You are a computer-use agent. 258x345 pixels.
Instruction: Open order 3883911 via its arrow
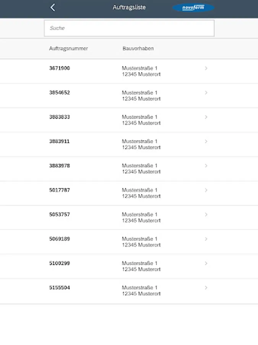point(206,141)
